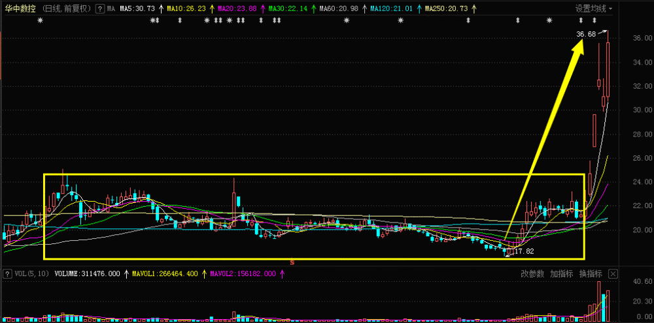The image size is (654, 323).
Task: Click the star event marker under MA60 value
Action: (x=346, y=20)
